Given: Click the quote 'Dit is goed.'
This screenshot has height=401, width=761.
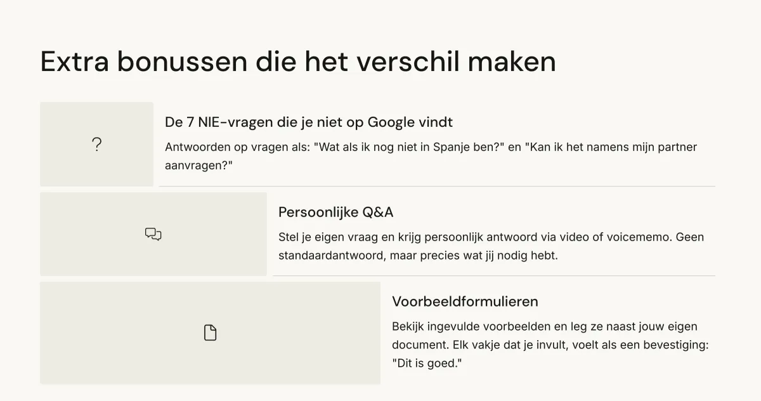Looking at the screenshot, I should pos(427,364).
